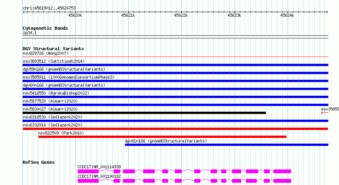
Task: Open esv3585911 (1000GenomesConsortiumPhase3) variant
Action: [69, 77]
